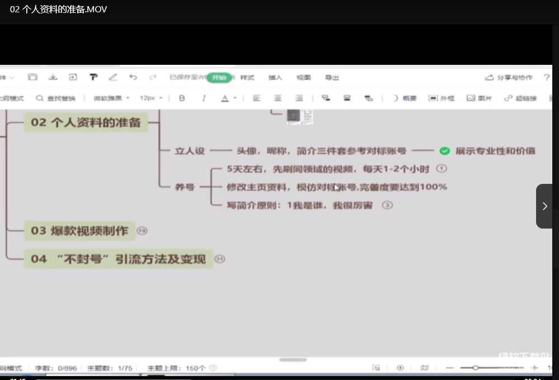Expand the collapsed 03 爆款视频制作 subtopics badge
The width and height of the screenshot is (559, 380).
tap(142, 230)
